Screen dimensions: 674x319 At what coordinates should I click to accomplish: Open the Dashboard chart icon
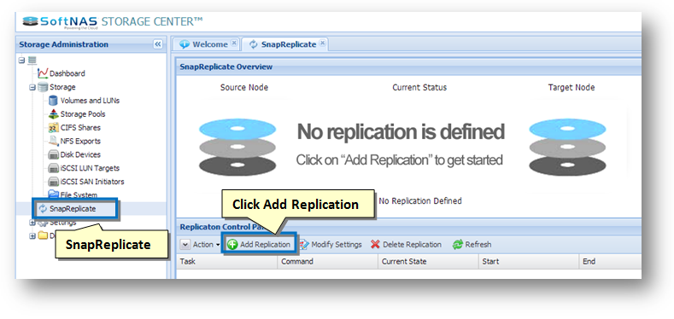pos(43,73)
